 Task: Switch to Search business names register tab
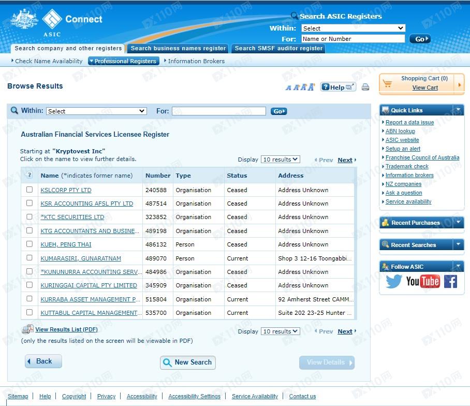point(178,48)
